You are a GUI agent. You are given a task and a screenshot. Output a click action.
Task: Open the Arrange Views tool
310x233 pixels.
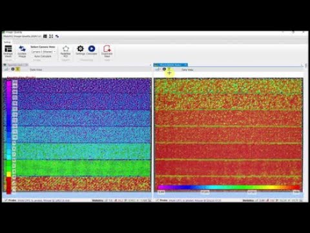(x=8, y=51)
